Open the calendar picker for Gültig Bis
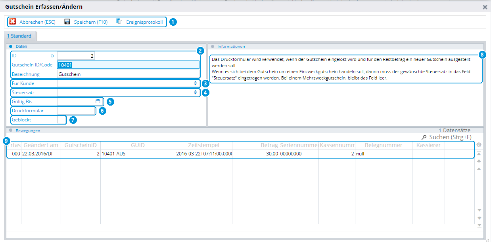This screenshot has height=242, width=491. pyautogui.click(x=98, y=101)
